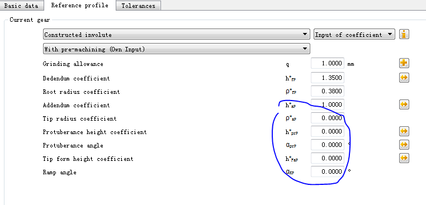
Task: Click the Addendum coefficient field 1.0000
Action: [x=328, y=104]
